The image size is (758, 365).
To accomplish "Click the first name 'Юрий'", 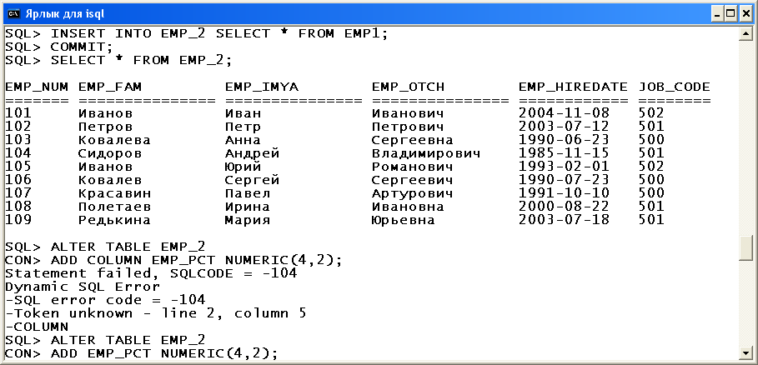I will (243, 167).
